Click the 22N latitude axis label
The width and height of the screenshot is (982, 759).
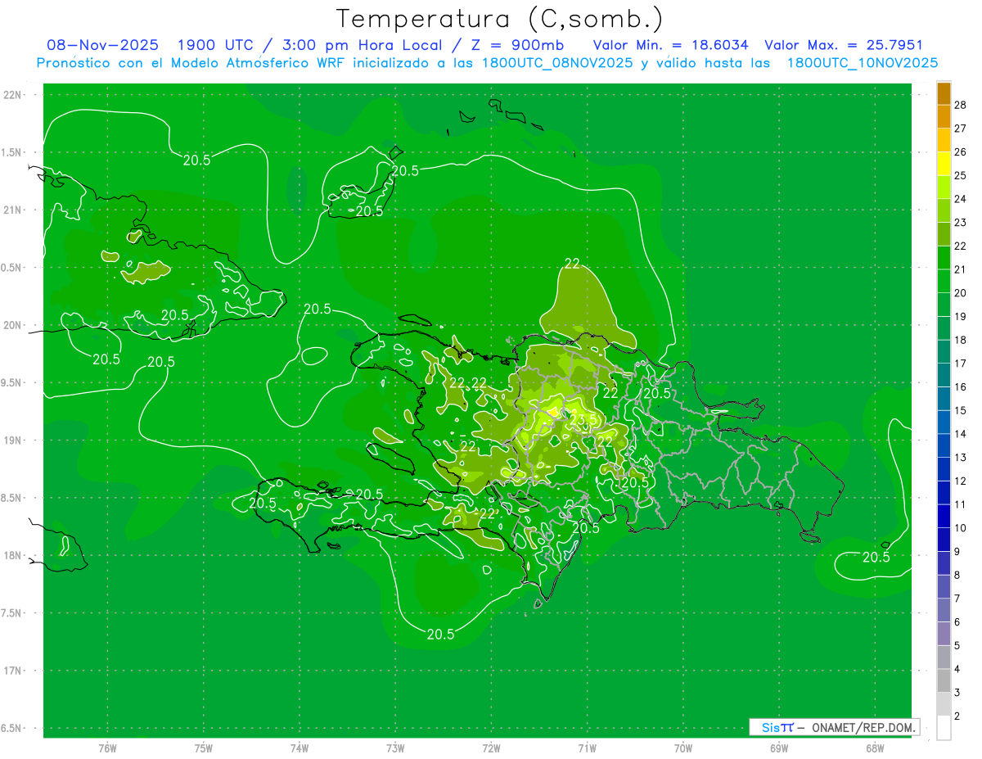click(x=12, y=95)
